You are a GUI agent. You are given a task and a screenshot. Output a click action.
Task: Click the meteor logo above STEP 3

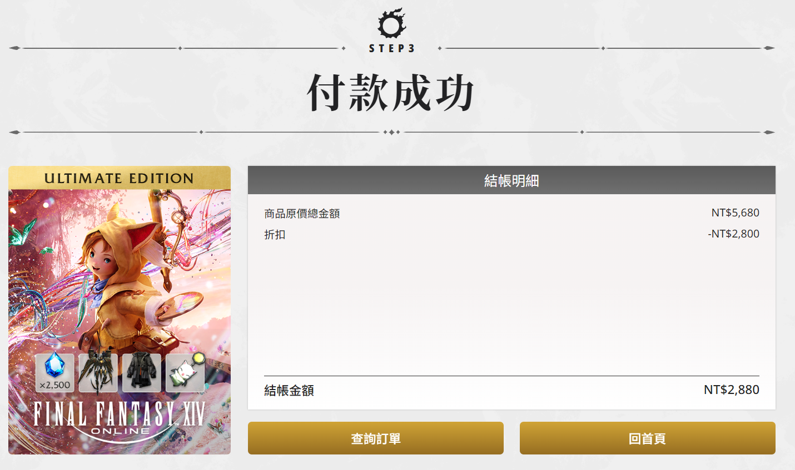[392, 23]
